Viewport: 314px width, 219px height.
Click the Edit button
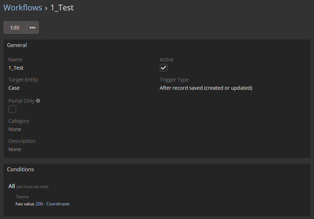pos(15,28)
